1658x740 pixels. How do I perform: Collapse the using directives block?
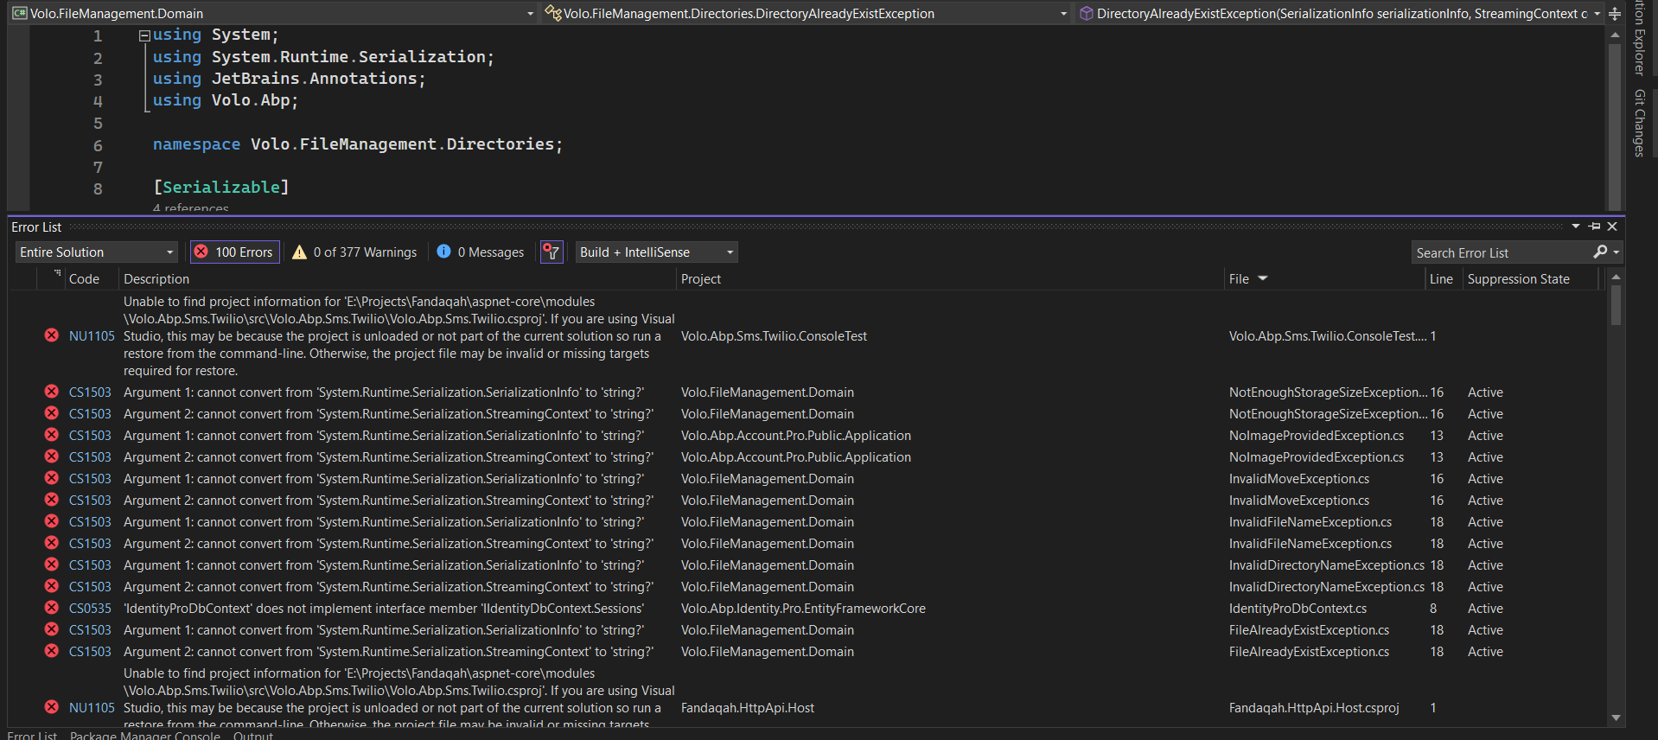pyautogui.click(x=144, y=35)
